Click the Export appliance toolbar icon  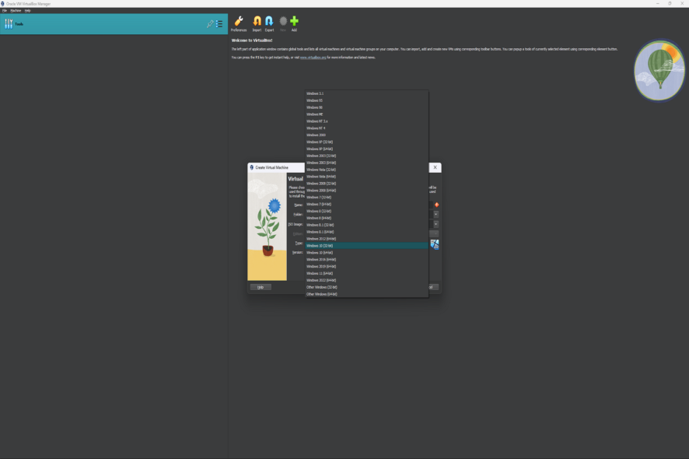click(268, 21)
